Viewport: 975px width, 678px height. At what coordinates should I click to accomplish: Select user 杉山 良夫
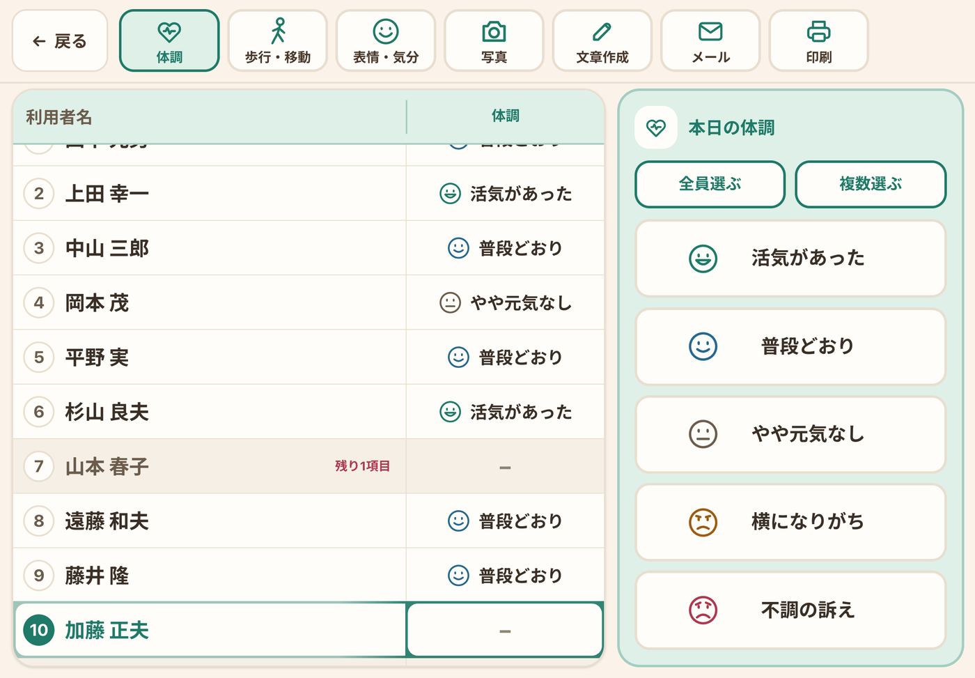point(209,412)
